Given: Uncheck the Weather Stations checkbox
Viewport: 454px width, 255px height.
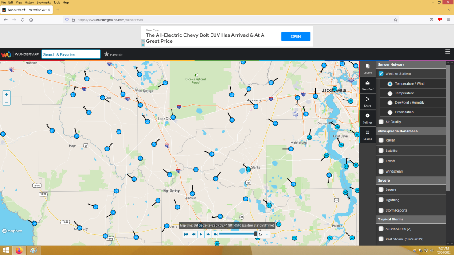Looking at the screenshot, I should click(381, 73).
